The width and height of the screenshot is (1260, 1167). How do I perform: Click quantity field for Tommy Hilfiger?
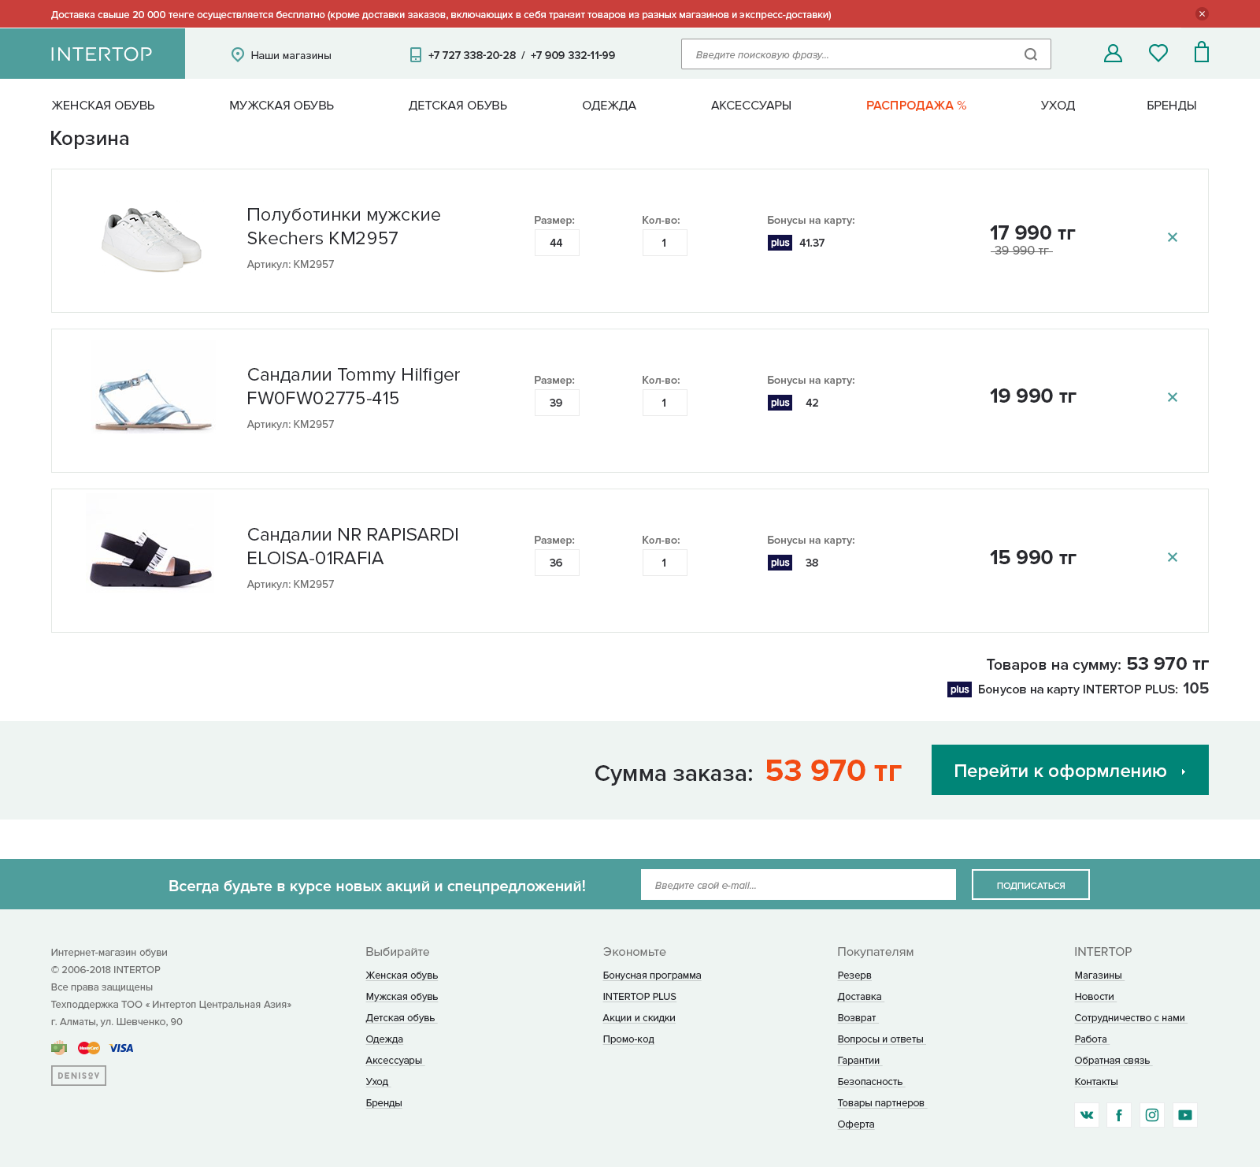665,403
